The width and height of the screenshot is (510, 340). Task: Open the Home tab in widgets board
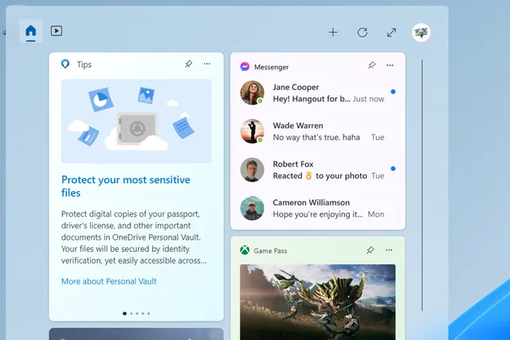click(31, 32)
